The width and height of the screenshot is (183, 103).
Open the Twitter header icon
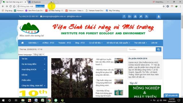[141, 16]
